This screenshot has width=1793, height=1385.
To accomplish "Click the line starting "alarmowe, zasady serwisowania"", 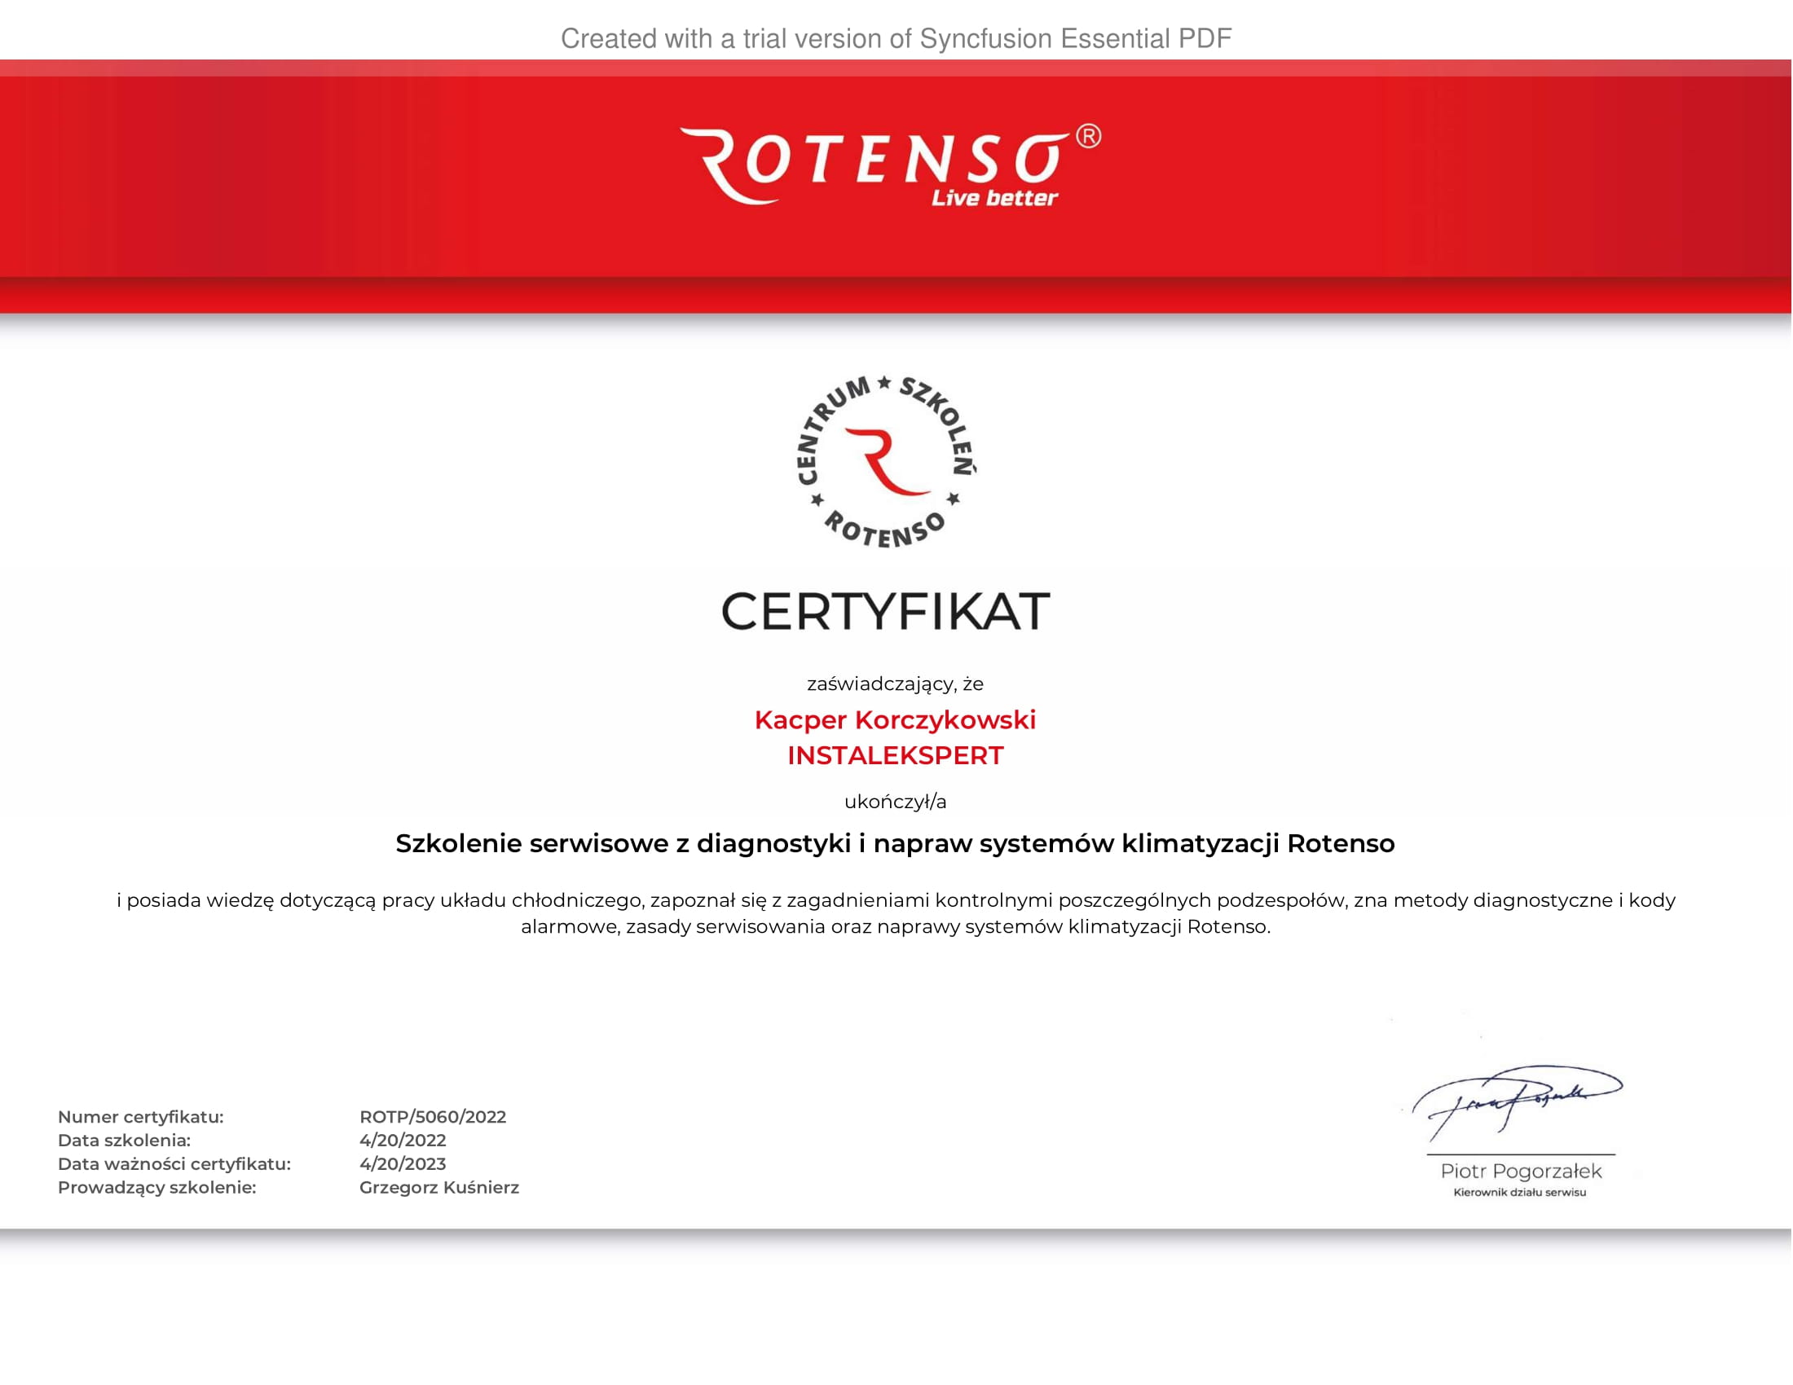I will (x=895, y=927).
